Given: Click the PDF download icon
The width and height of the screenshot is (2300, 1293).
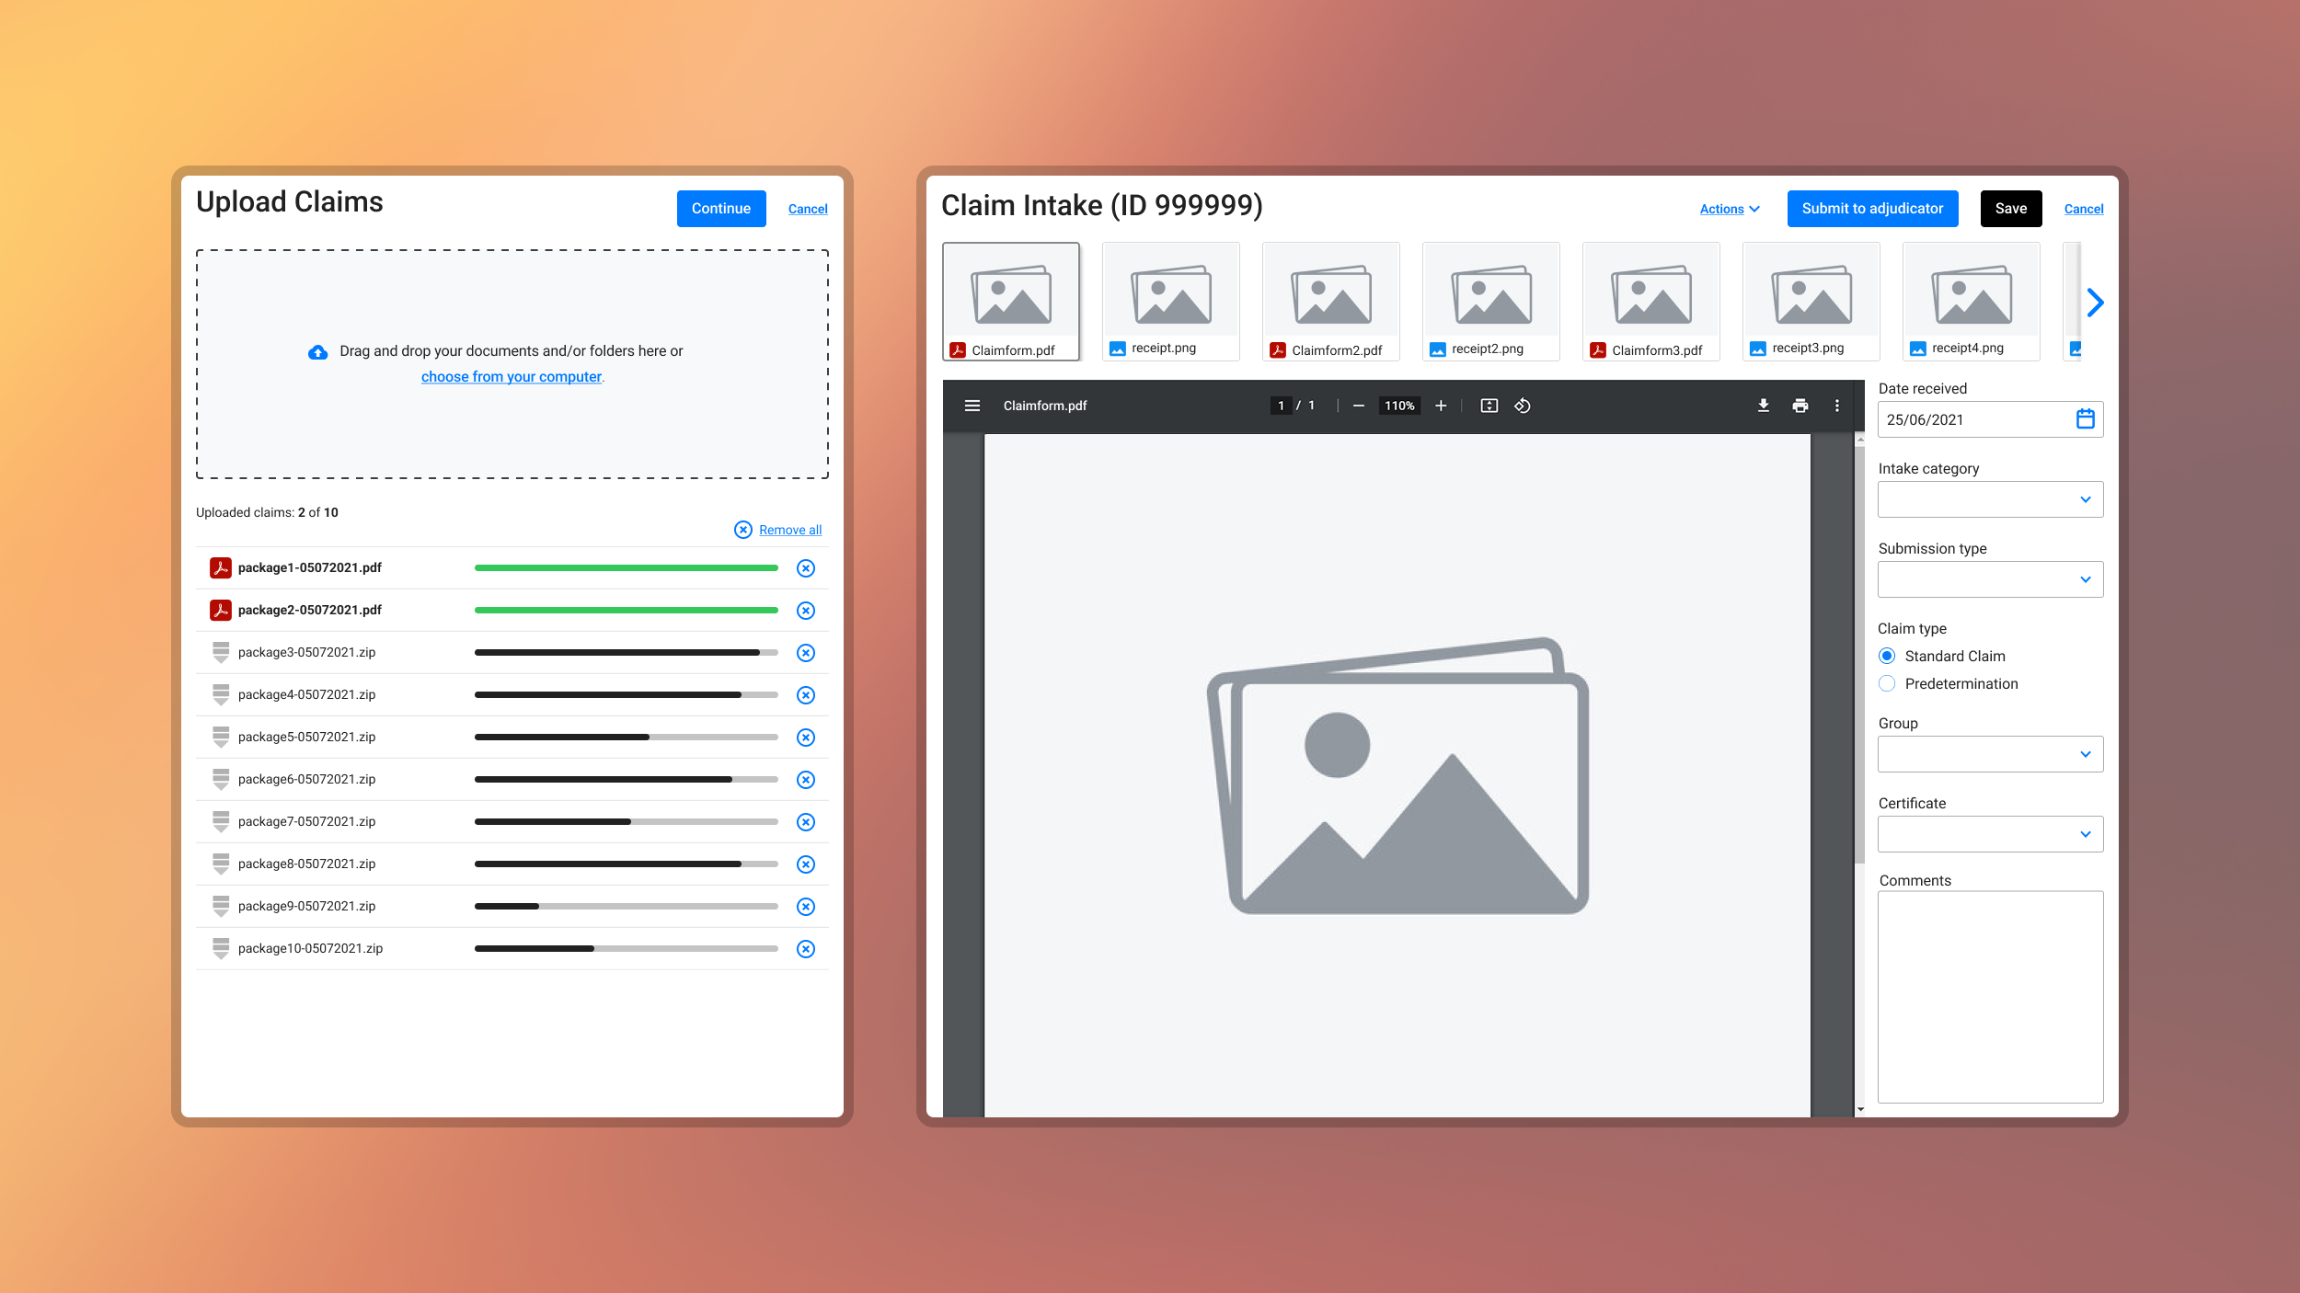Looking at the screenshot, I should (x=1763, y=406).
